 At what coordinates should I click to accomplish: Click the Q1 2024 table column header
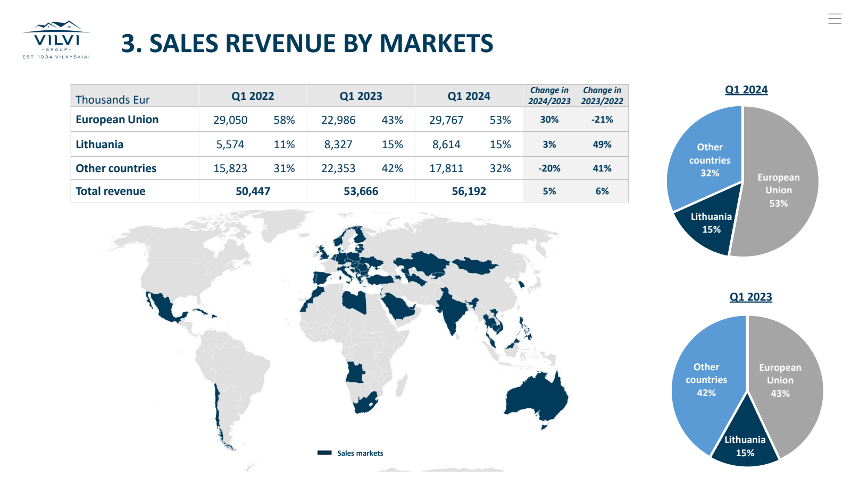pos(469,96)
